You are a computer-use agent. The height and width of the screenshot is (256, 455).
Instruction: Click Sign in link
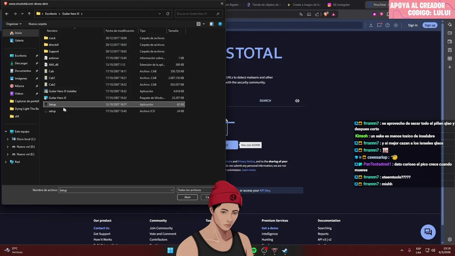click(413, 25)
